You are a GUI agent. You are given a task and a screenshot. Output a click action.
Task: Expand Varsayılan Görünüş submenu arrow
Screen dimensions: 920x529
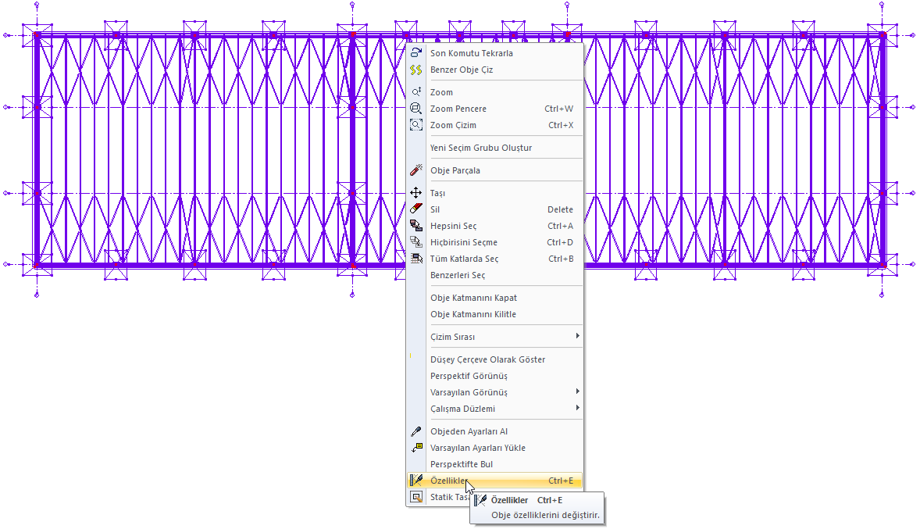(x=578, y=391)
